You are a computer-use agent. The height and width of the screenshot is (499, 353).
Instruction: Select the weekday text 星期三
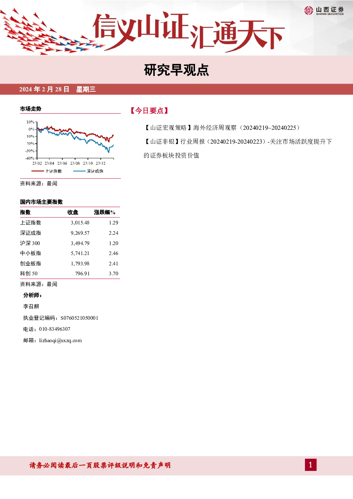point(86,89)
